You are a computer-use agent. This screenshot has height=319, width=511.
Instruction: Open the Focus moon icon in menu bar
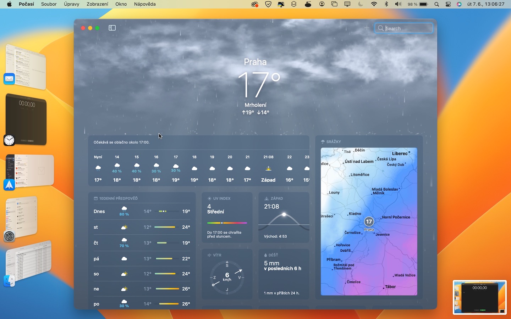[x=361, y=4]
